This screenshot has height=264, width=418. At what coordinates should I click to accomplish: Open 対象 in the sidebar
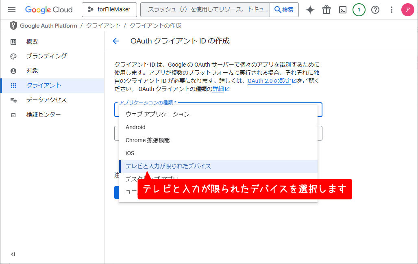click(52, 71)
